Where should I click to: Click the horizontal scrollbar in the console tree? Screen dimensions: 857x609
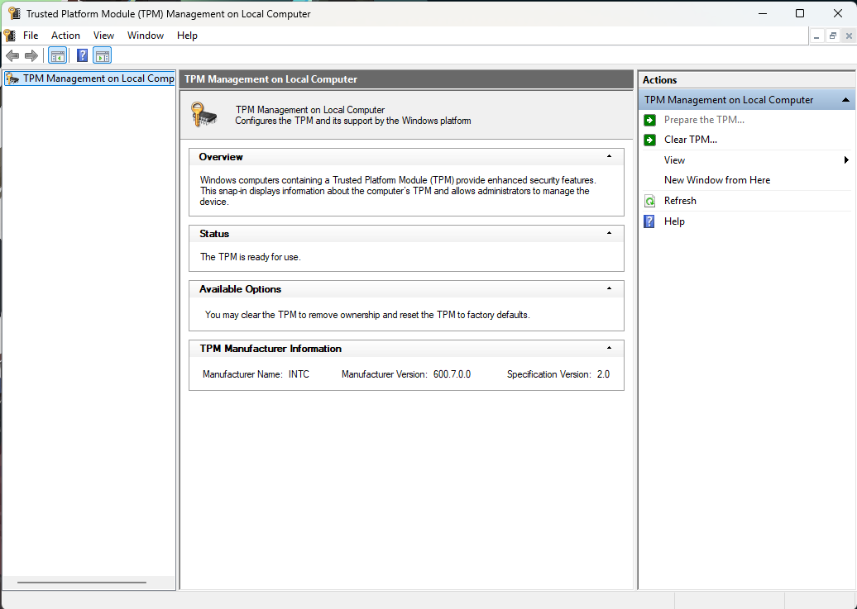(81, 583)
